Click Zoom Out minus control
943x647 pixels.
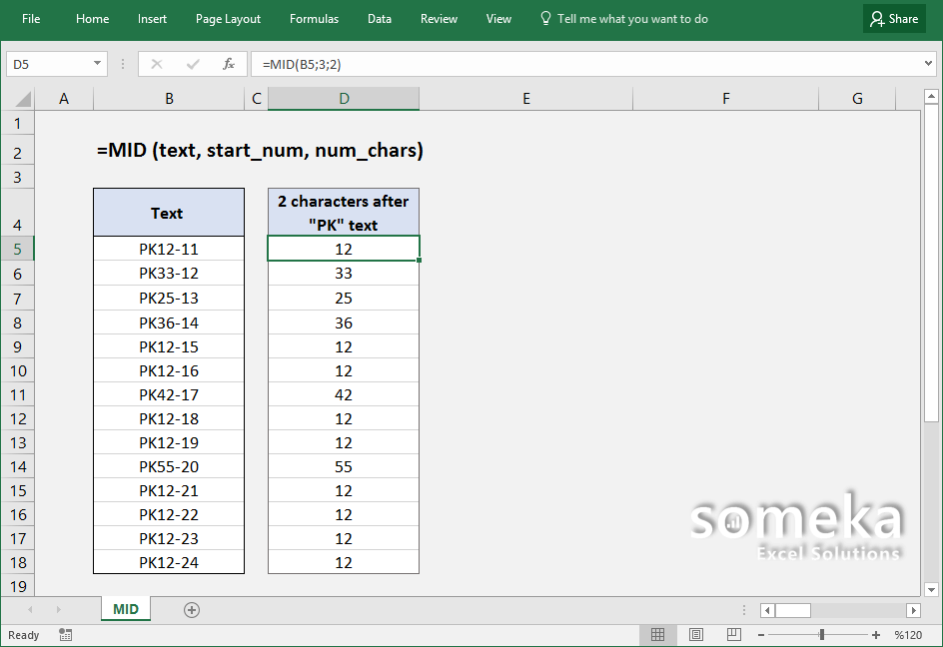[761, 635]
